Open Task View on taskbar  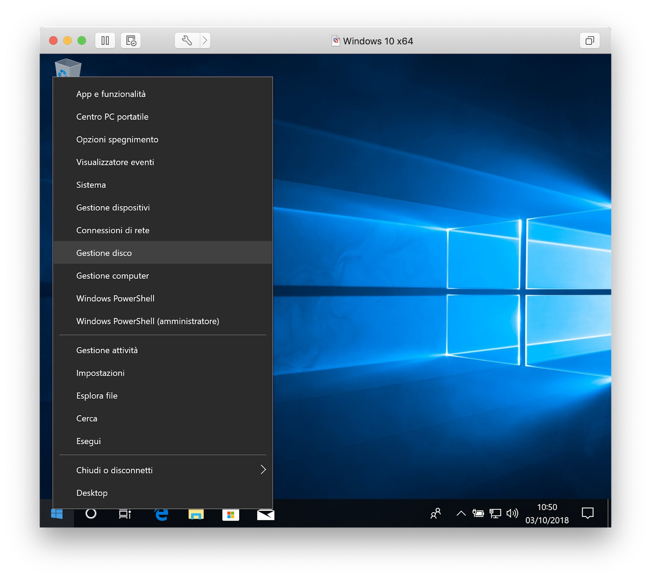[x=125, y=514]
